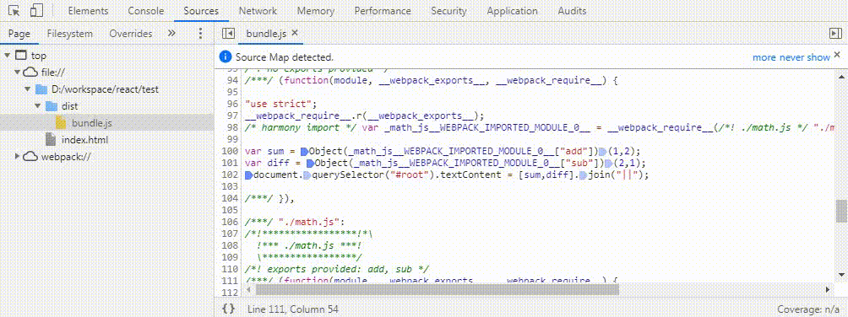Click the 'more' link in infobar
The width and height of the screenshot is (848, 317).
pyautogui.click(x=764, y=57)
